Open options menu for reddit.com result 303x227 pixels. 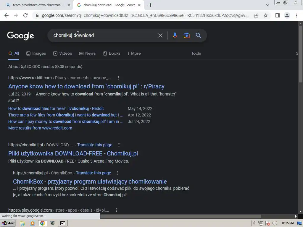[119, 78]
